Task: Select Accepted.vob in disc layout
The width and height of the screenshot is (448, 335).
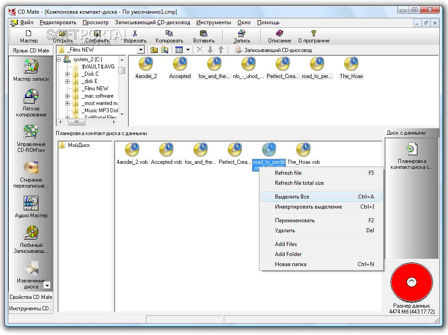Action: coord(166,154)
